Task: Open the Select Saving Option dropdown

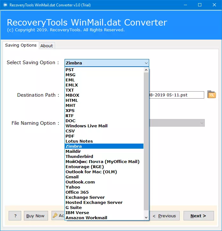Action: pos(107,63)
